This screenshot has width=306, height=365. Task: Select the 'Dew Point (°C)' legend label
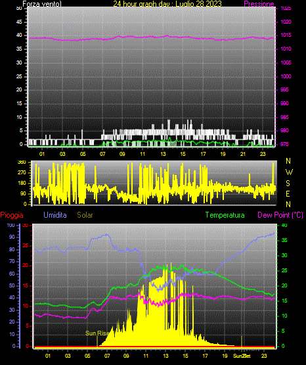(280, 215)
